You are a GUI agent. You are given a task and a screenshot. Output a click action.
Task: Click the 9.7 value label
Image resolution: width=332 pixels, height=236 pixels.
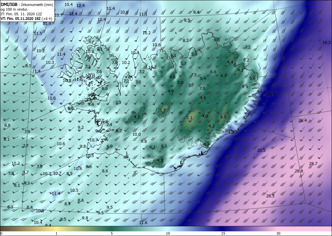point(26,172)
